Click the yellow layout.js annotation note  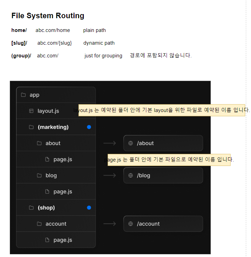(162, 110)
